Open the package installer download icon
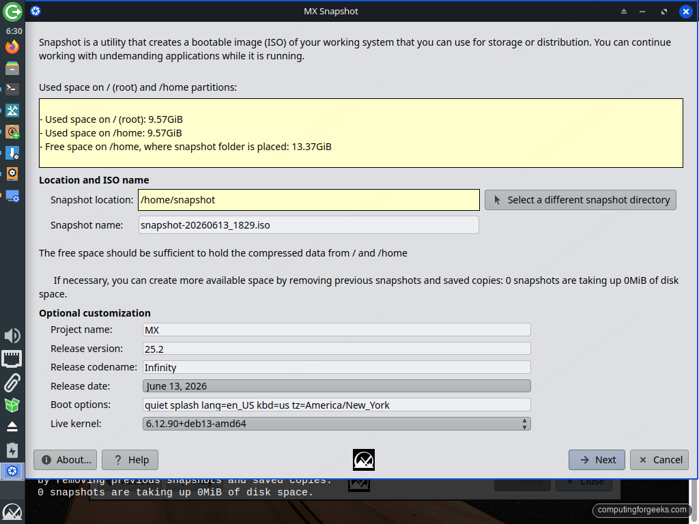This screenshot has width=699, height=524. (x=12, y=153)
